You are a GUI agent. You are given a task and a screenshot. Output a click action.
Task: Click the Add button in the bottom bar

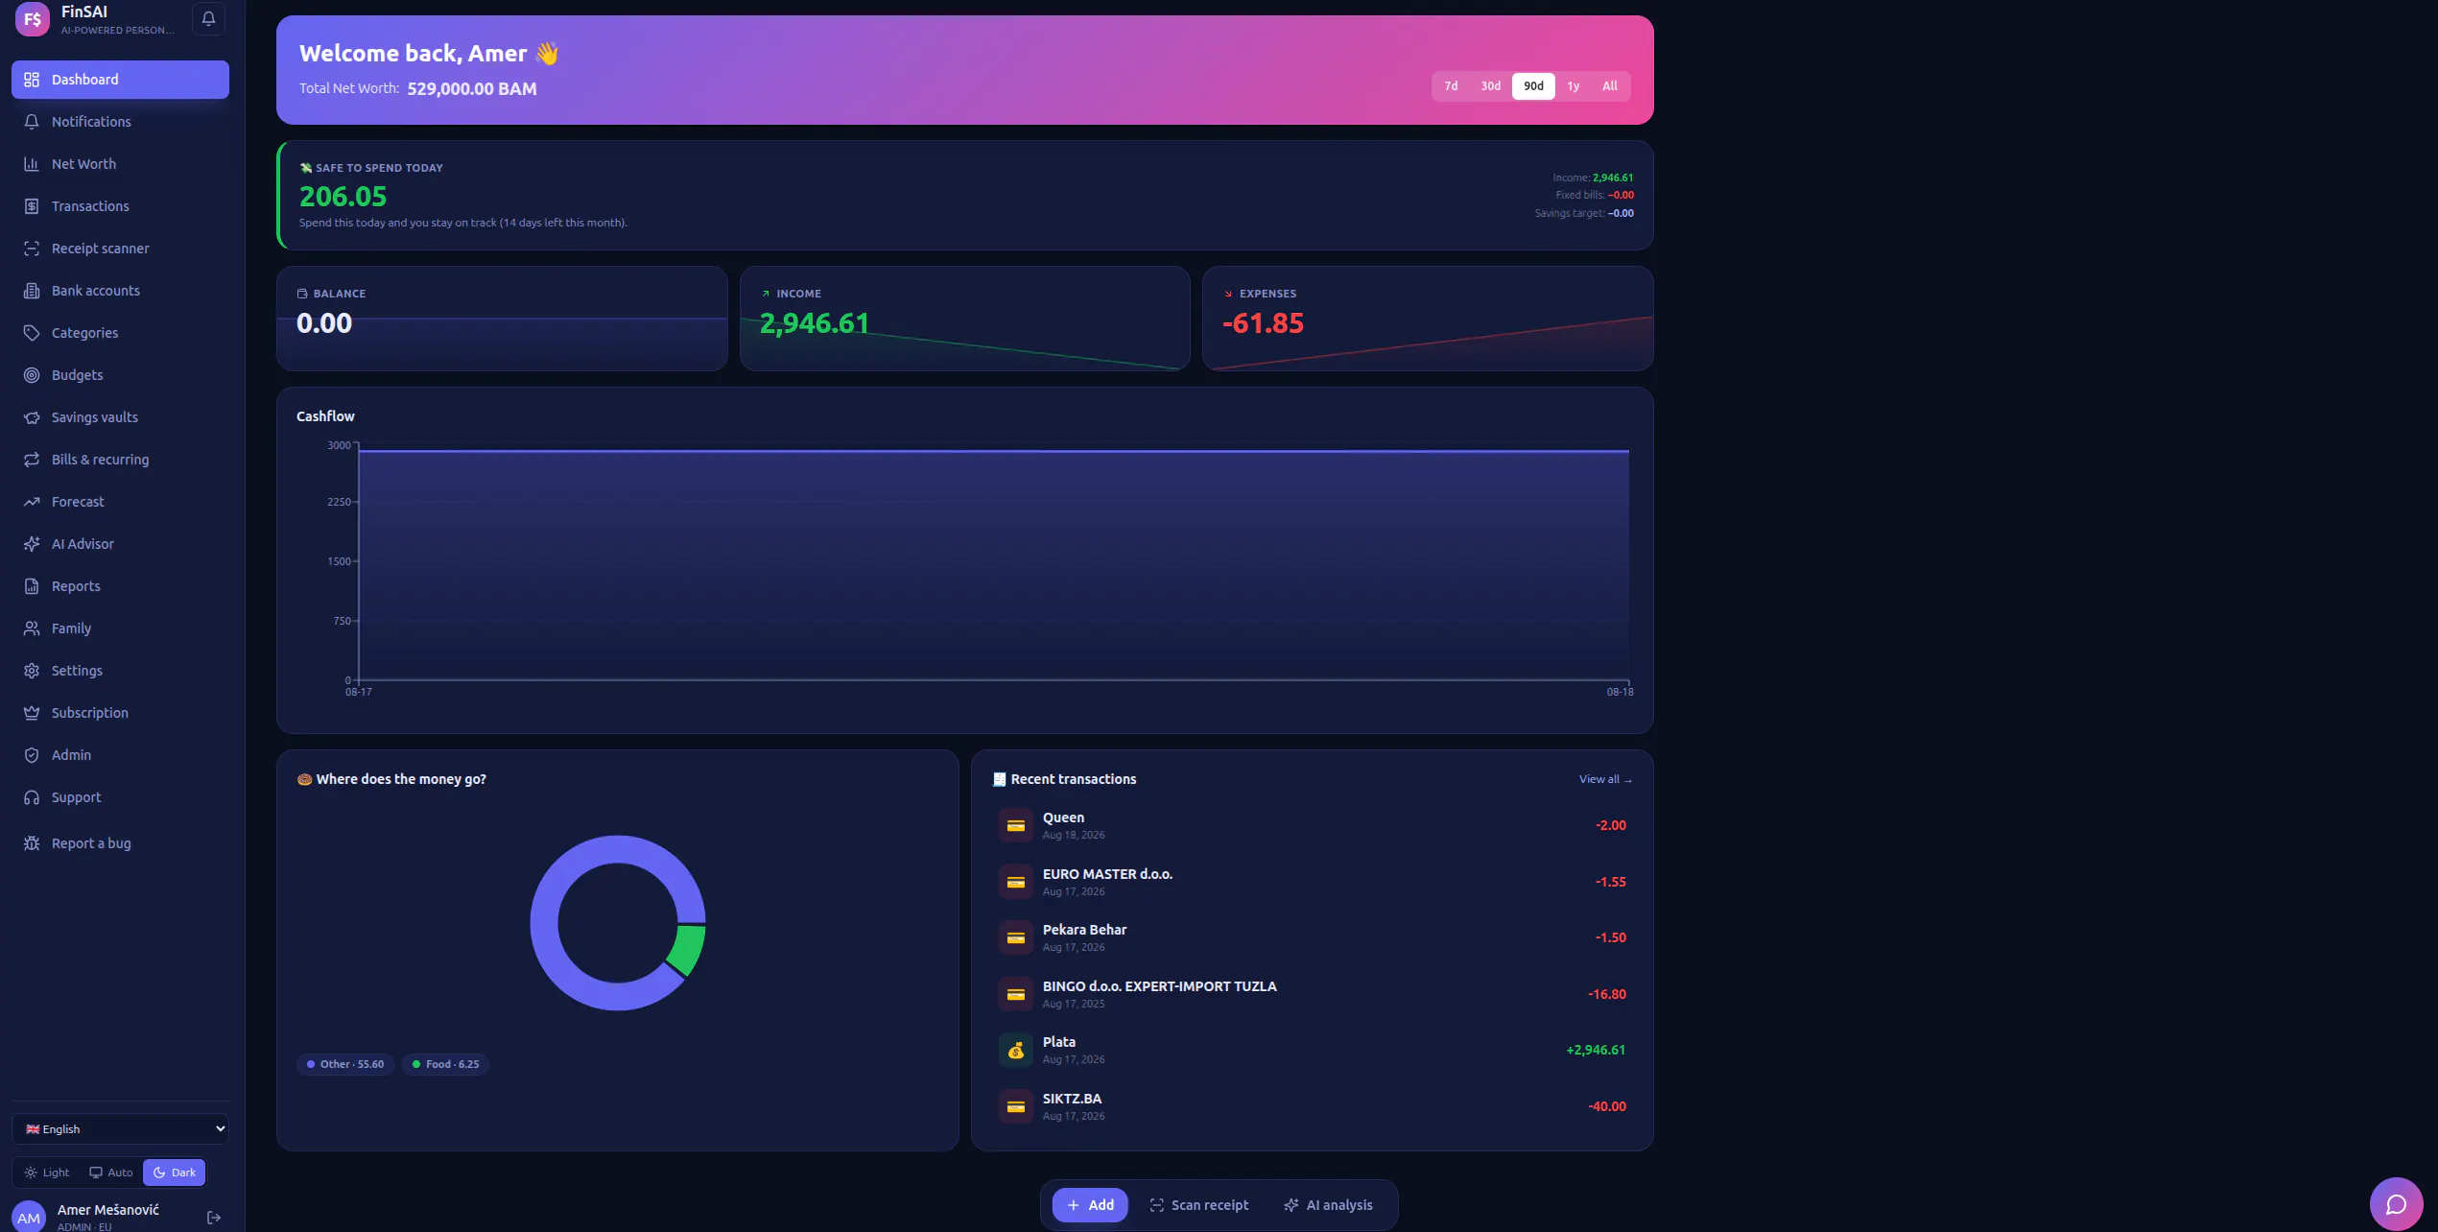[x=1090, y=1205]
